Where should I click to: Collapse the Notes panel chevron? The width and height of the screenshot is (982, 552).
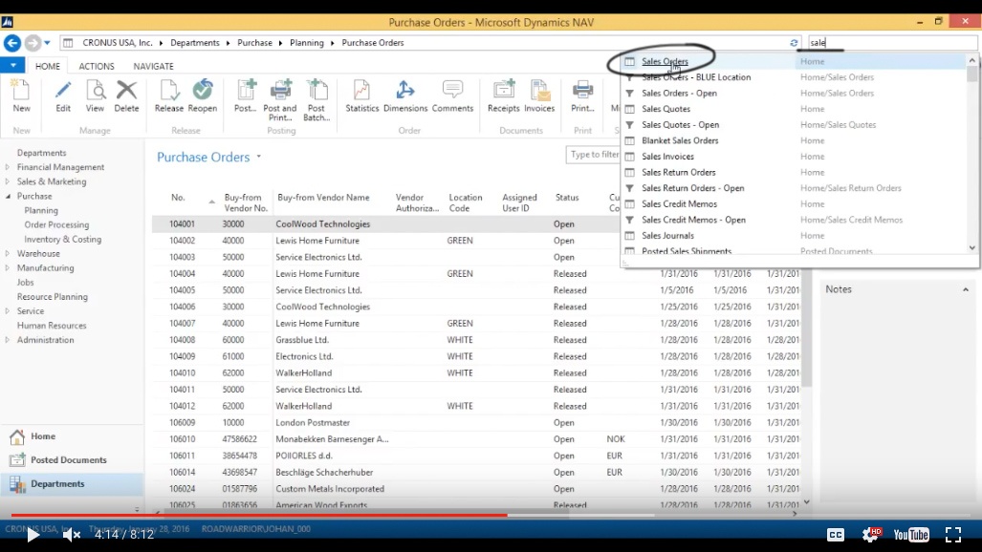pyautogui.click(x=966, y=289)
